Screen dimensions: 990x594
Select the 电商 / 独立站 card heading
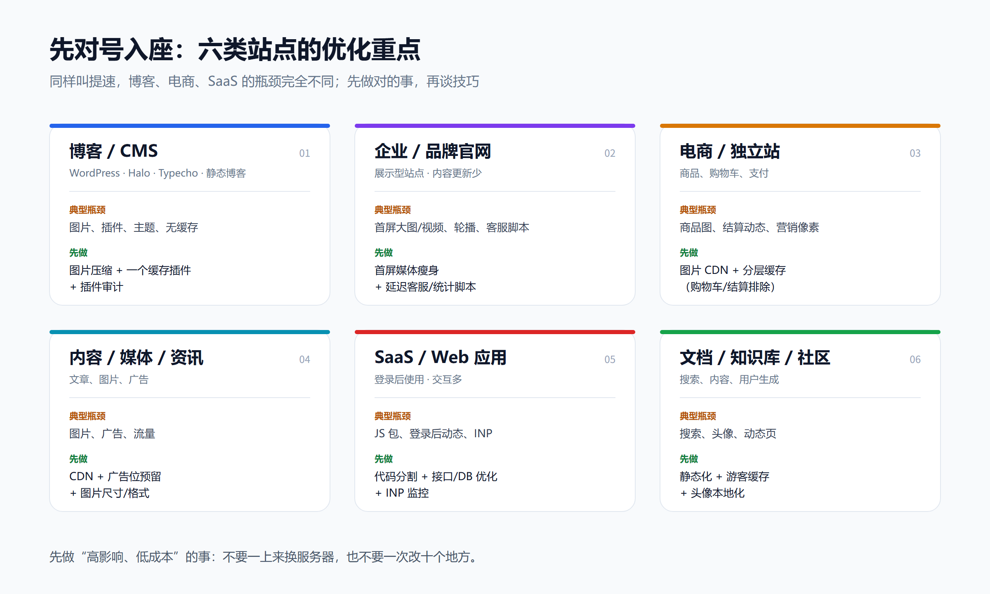point(730,151)
